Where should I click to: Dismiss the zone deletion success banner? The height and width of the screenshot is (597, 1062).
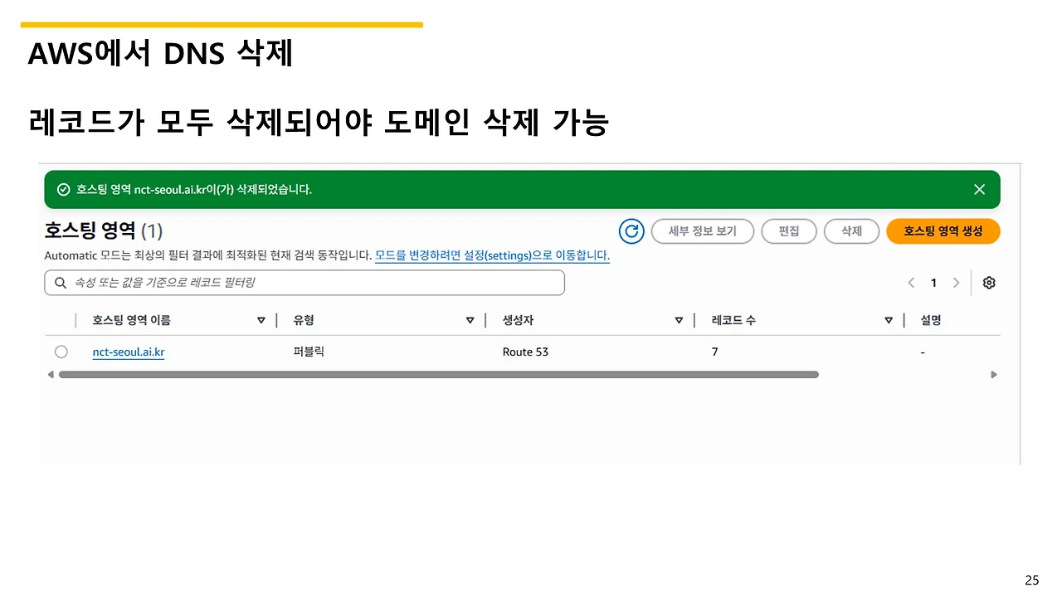point(979,189)
